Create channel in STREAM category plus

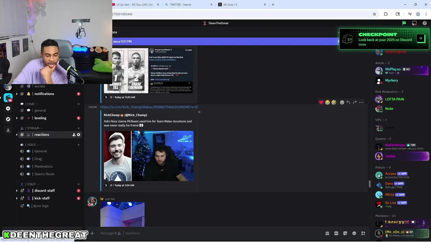click(x=78, y=128)
